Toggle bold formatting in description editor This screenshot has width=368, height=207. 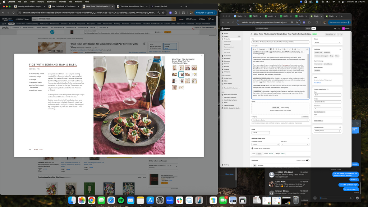click(271, 49)
